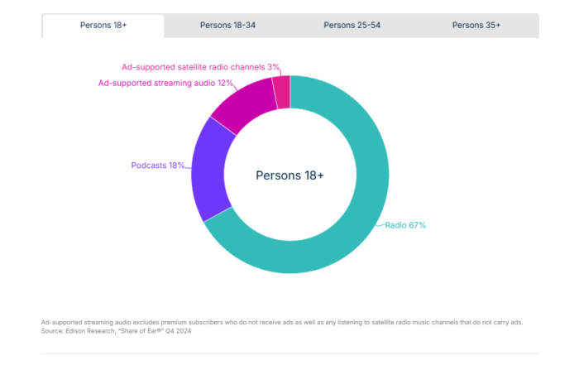The height and width of the screenshot is (365, 579).
Task: Click the leader line beside Radio label
Action: [382, 223]
